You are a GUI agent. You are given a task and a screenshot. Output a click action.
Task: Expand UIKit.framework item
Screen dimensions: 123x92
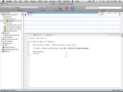(4, 31)
